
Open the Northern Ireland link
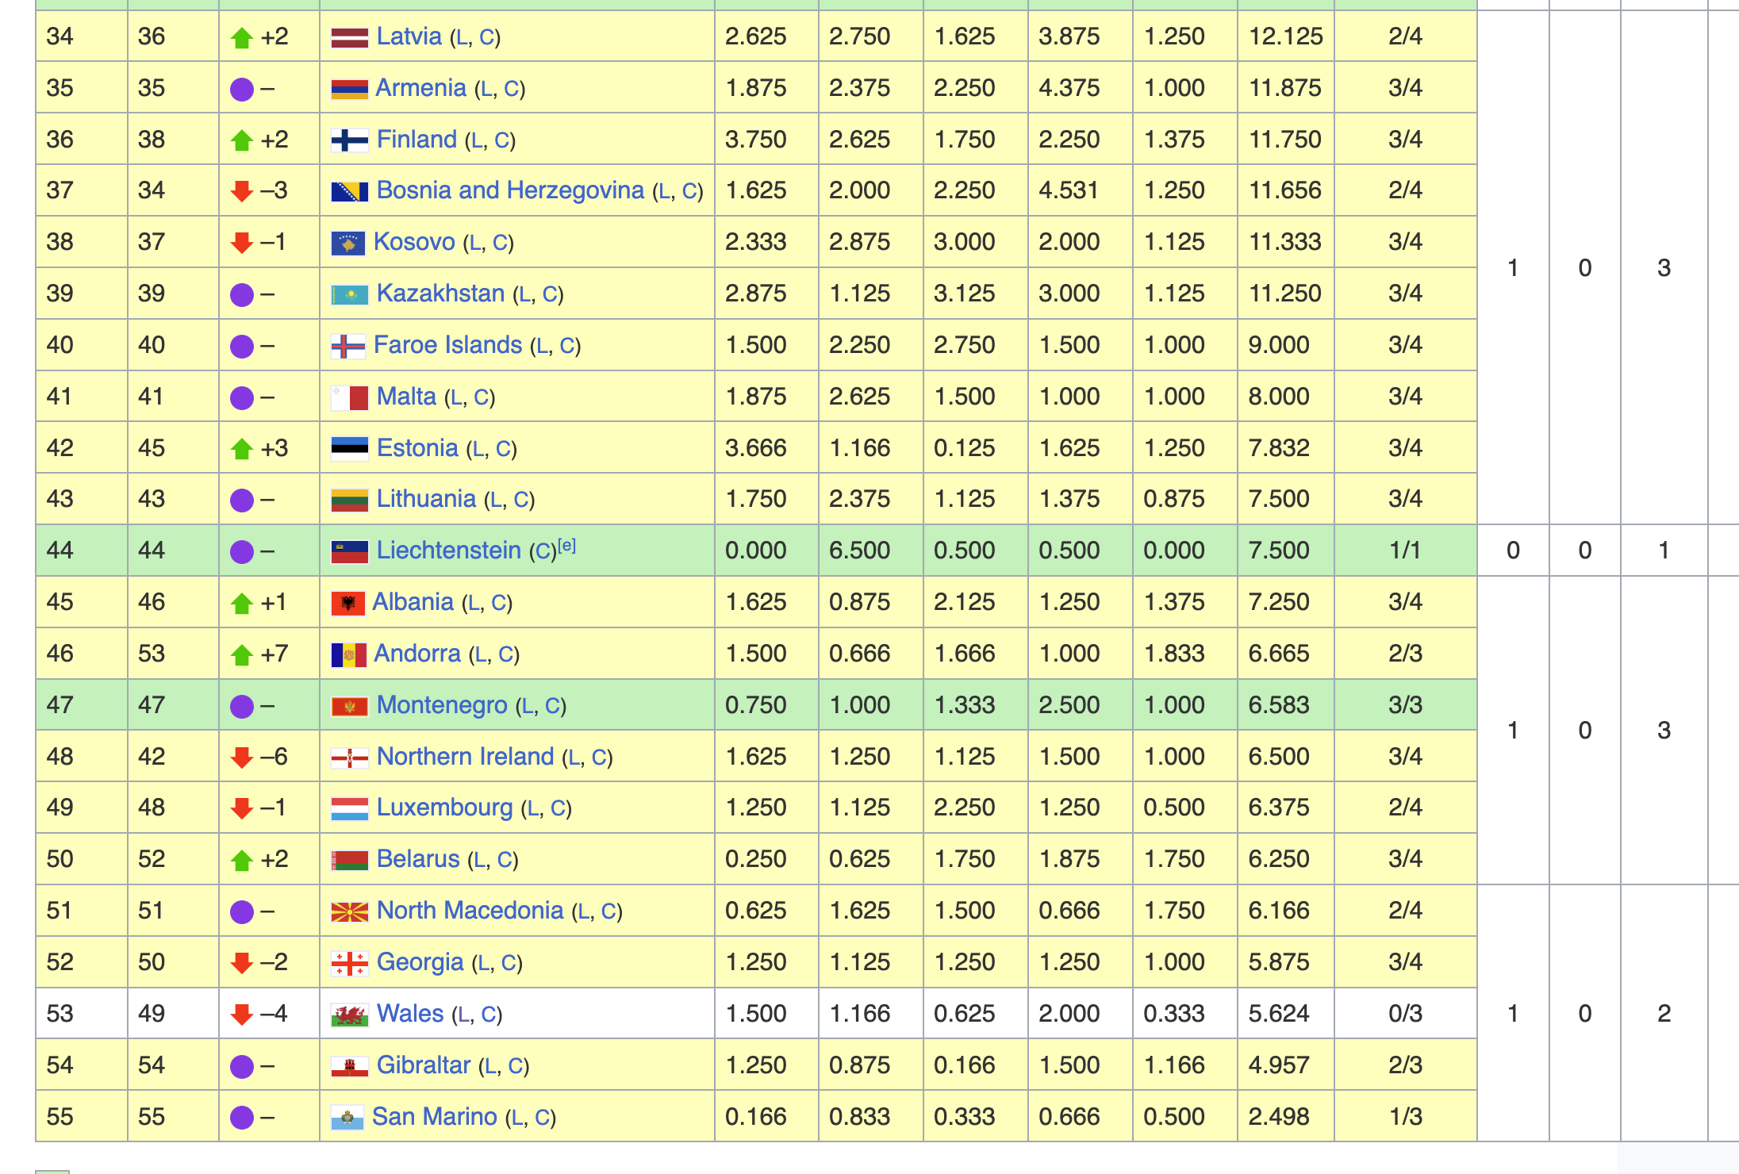465,757
